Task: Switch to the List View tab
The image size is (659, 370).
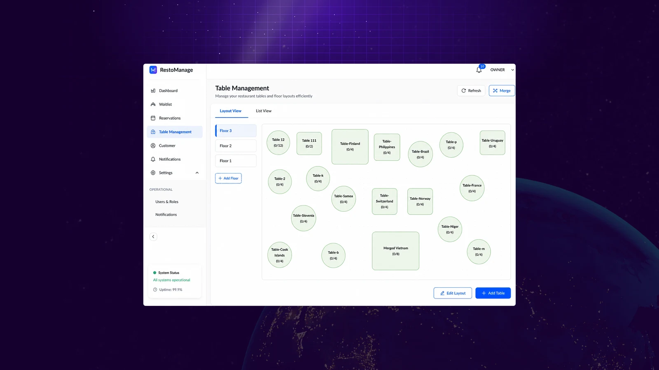Action: (x=264, y=111)
